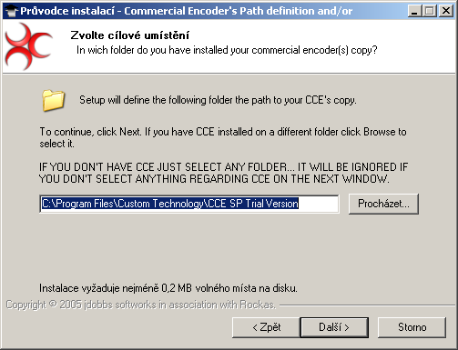Click the Zvolte cílové umístění heading

click(x=130, y=35)
